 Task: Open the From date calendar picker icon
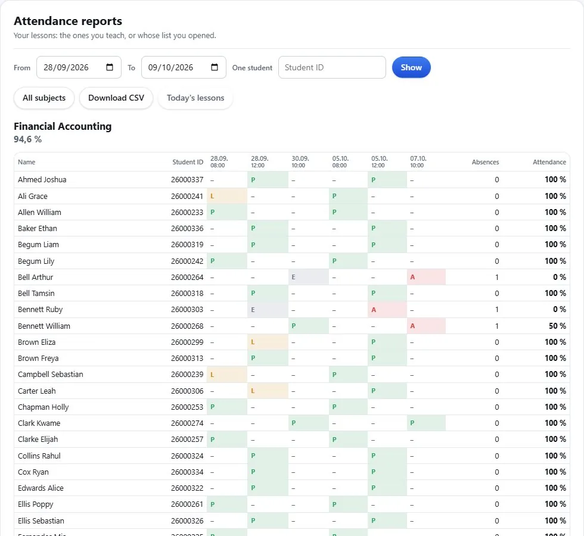click(110, 67)
